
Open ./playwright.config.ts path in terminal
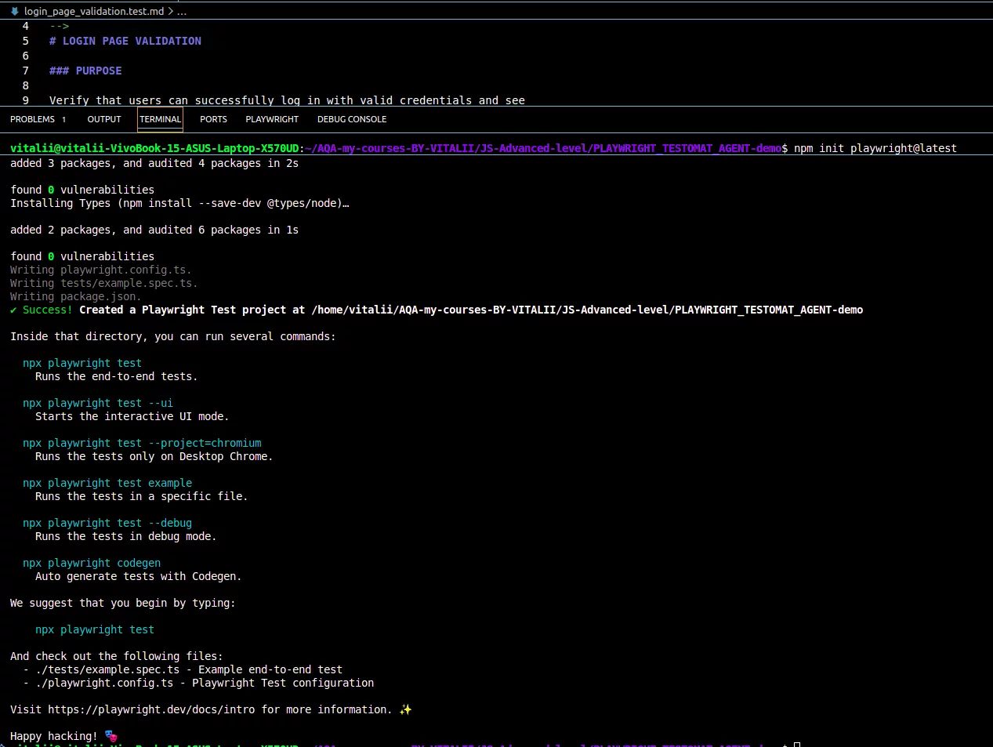pos(104,683)
